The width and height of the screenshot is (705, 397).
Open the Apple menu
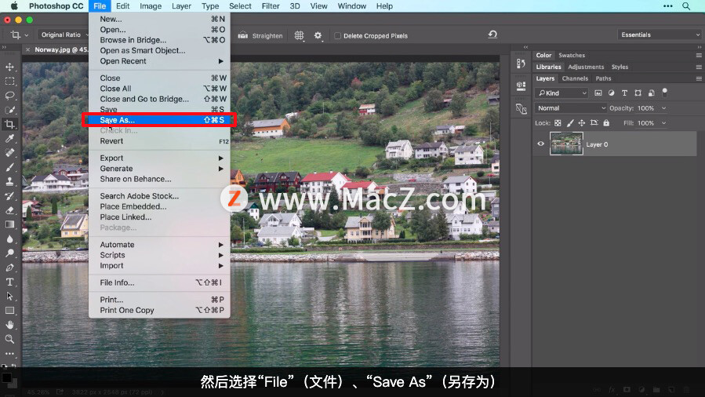14,6
